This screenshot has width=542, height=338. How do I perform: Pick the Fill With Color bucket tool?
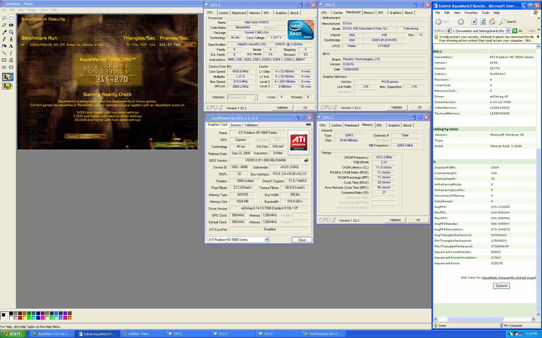pyautogui.click(x=11, y=25)
